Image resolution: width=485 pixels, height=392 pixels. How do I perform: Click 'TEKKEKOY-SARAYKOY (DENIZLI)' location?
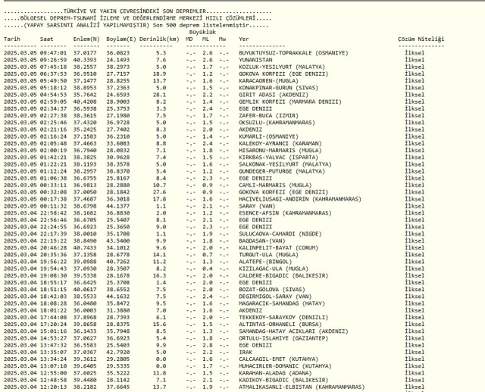point(283,318)
